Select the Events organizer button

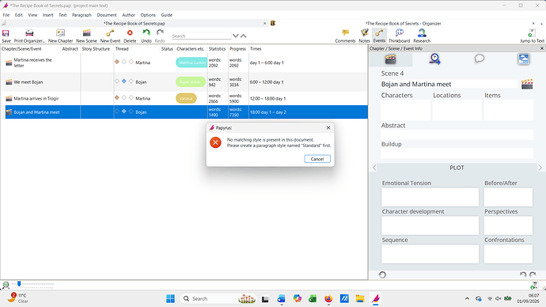click(x=379, y=36)
